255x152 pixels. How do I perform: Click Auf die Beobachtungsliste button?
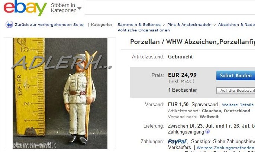[236, 91]
